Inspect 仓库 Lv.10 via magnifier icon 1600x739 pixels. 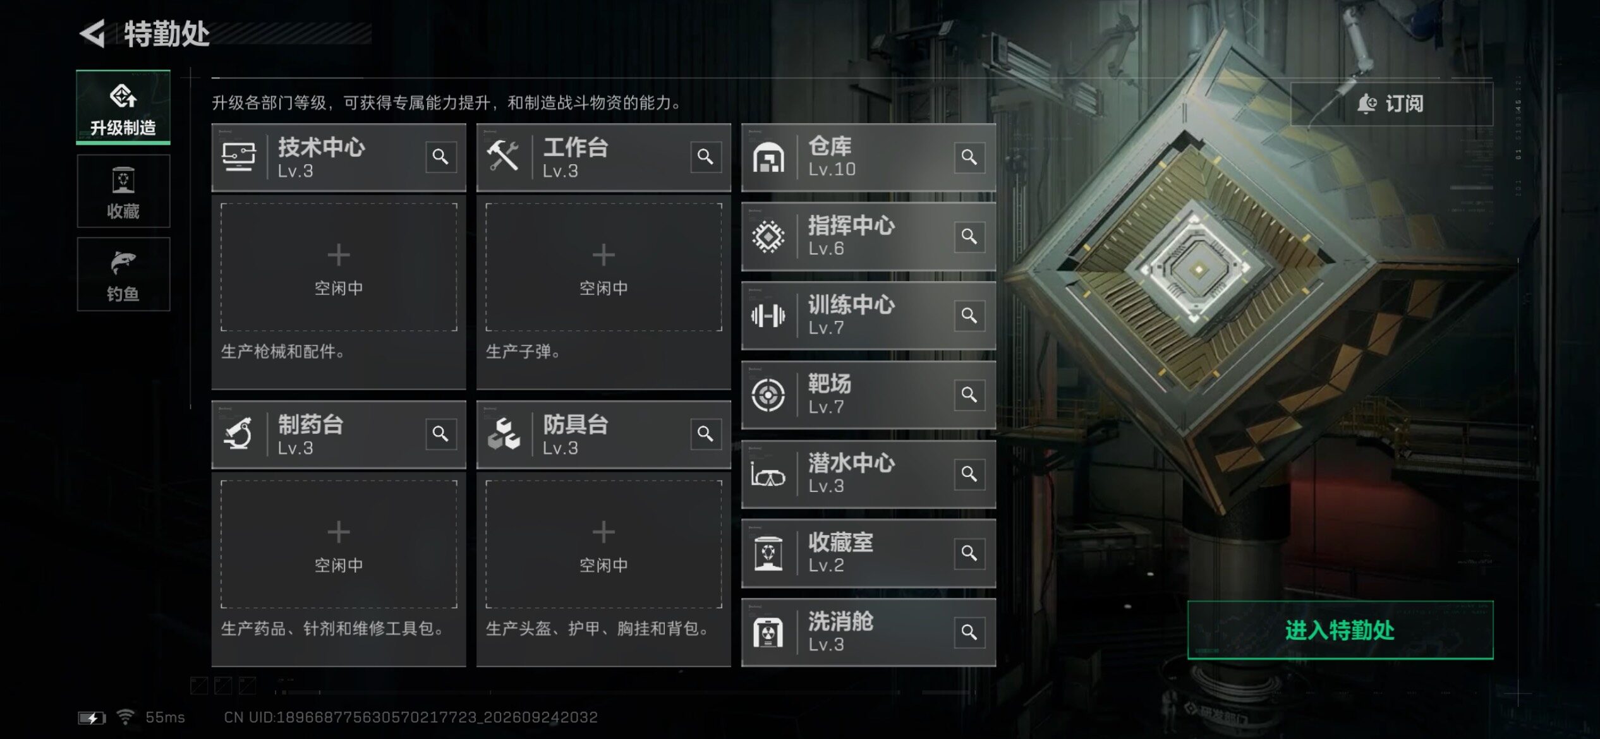coord(969,157)
